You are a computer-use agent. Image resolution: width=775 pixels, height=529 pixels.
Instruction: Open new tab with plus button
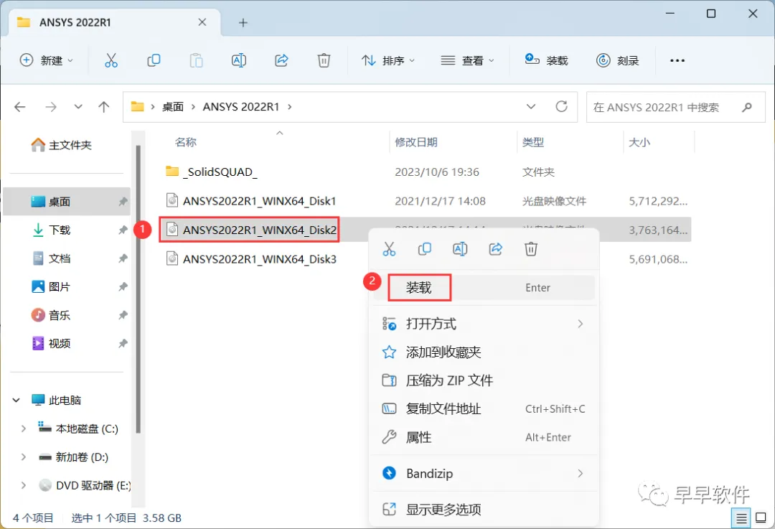pos(243,23)
